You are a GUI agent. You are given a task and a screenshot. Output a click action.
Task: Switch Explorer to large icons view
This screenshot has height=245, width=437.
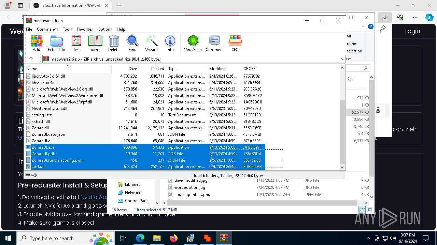tap(369, 210)
